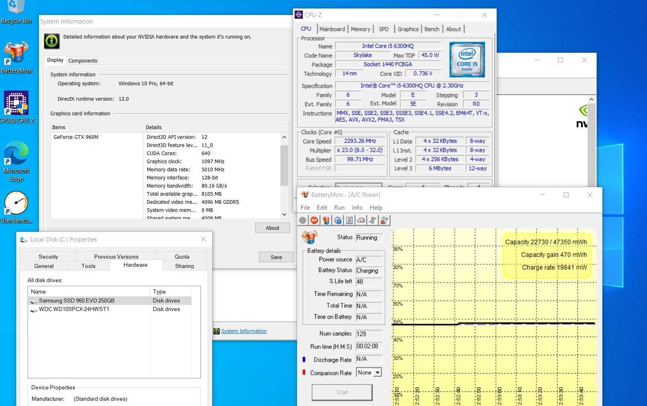Click the battery image next to Status
The image size is (647, 406).
(310, 236)
